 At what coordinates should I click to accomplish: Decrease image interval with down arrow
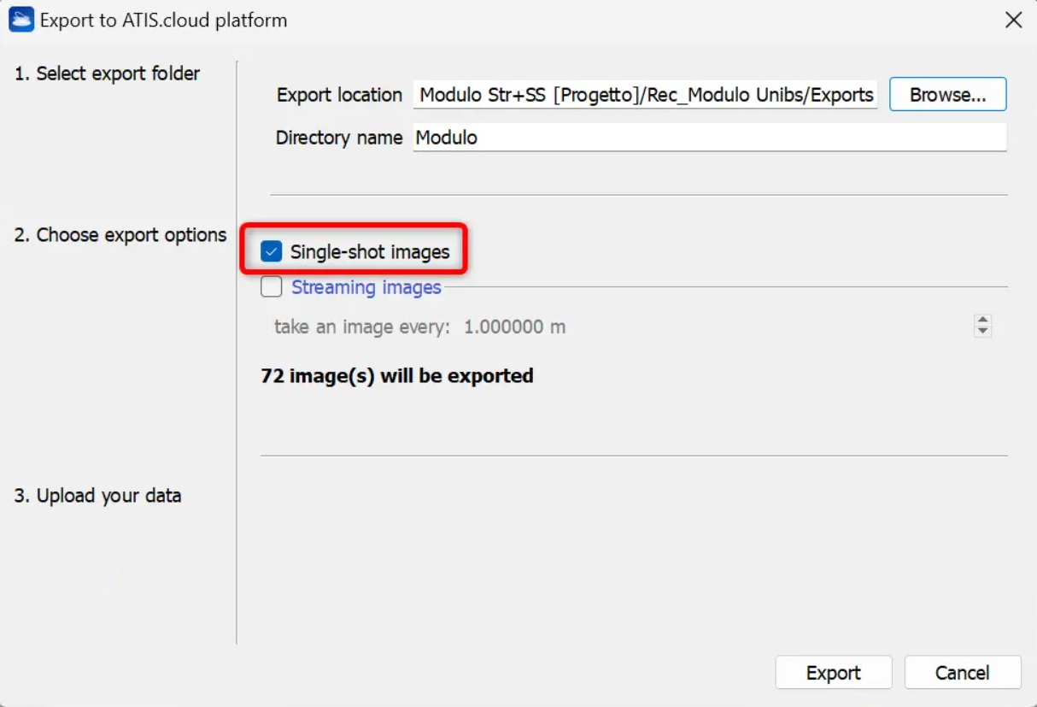[983, 332]
